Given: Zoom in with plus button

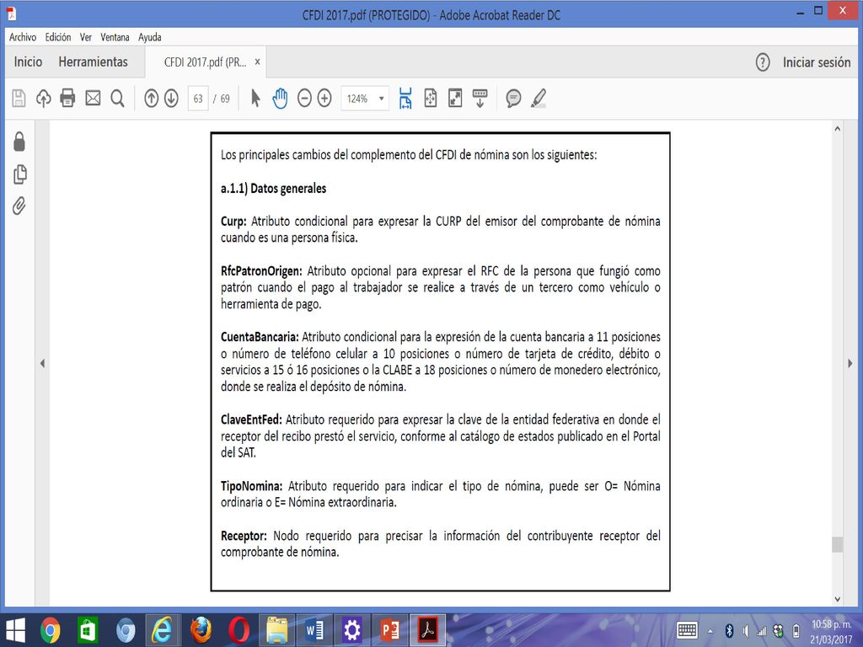Looking at the screenshot, I should tap(324, 99).
